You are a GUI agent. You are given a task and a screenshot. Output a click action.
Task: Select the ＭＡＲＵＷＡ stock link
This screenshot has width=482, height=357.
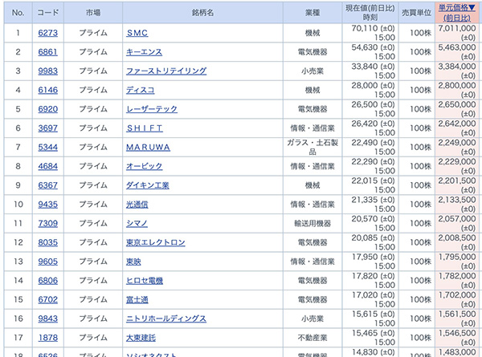(149, 147)
